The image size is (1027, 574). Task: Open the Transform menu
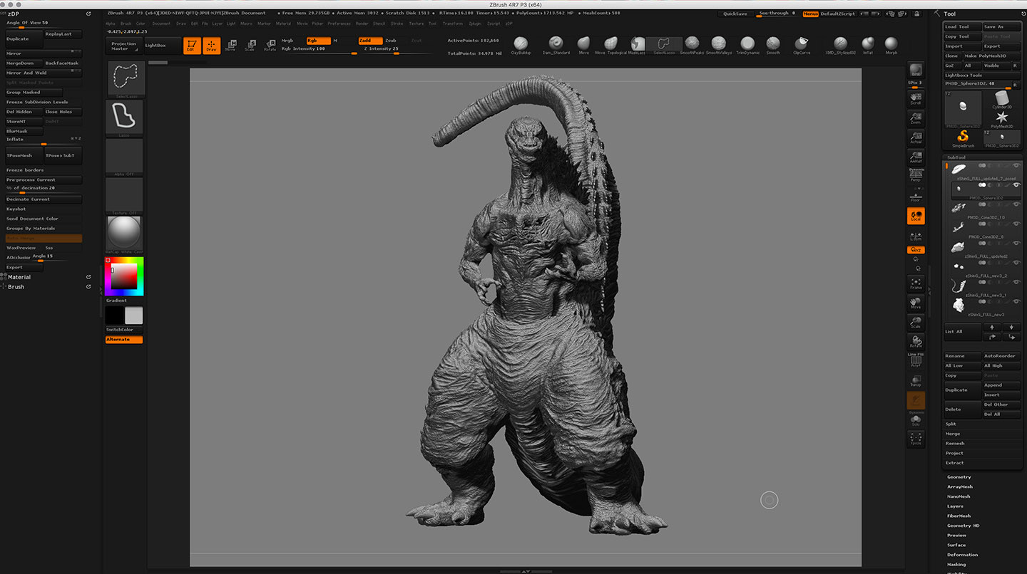coord(452,24)
